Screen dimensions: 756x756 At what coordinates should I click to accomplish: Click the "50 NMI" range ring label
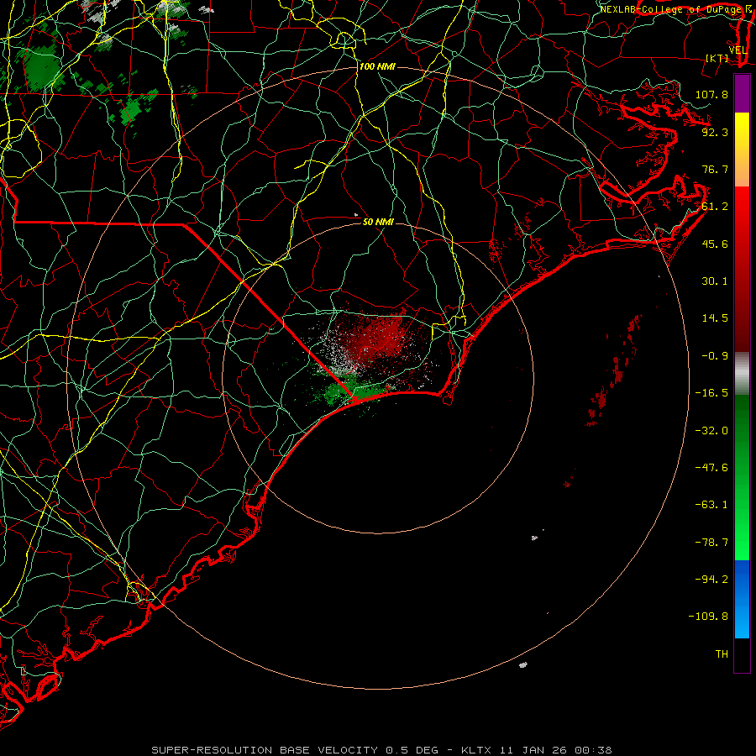point(378,222)
